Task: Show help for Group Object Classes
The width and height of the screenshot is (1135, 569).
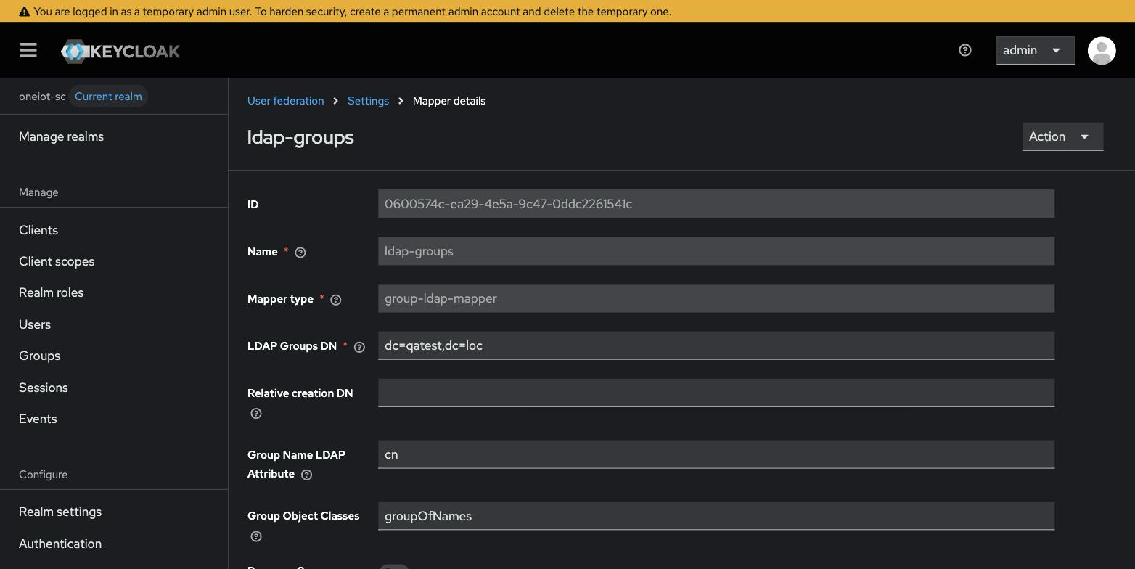Action: (x=256, y=536)
